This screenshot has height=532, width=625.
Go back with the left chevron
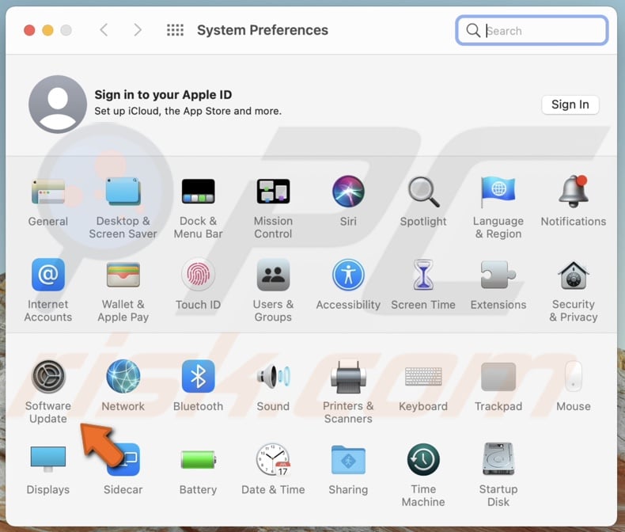click(x=104, y=30)
